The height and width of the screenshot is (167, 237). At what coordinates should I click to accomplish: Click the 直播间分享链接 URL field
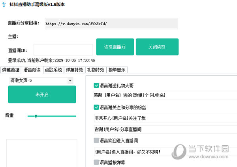coord(111,24)
